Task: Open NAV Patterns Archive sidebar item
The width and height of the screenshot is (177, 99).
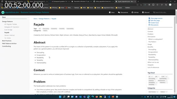Action: tap(9, 43)
